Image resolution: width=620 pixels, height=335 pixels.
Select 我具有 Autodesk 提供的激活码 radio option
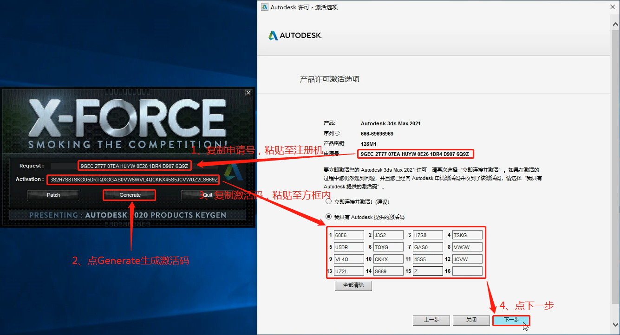tap(329, 217)
